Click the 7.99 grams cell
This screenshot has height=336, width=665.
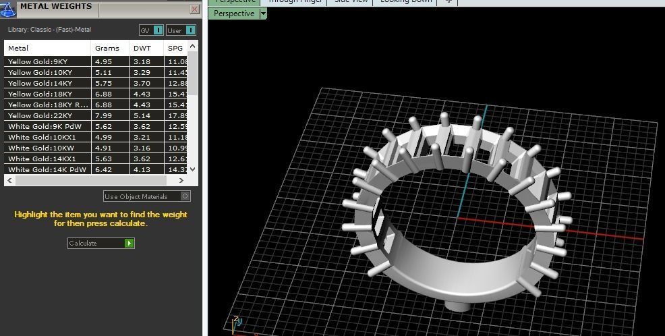[110, 115]
